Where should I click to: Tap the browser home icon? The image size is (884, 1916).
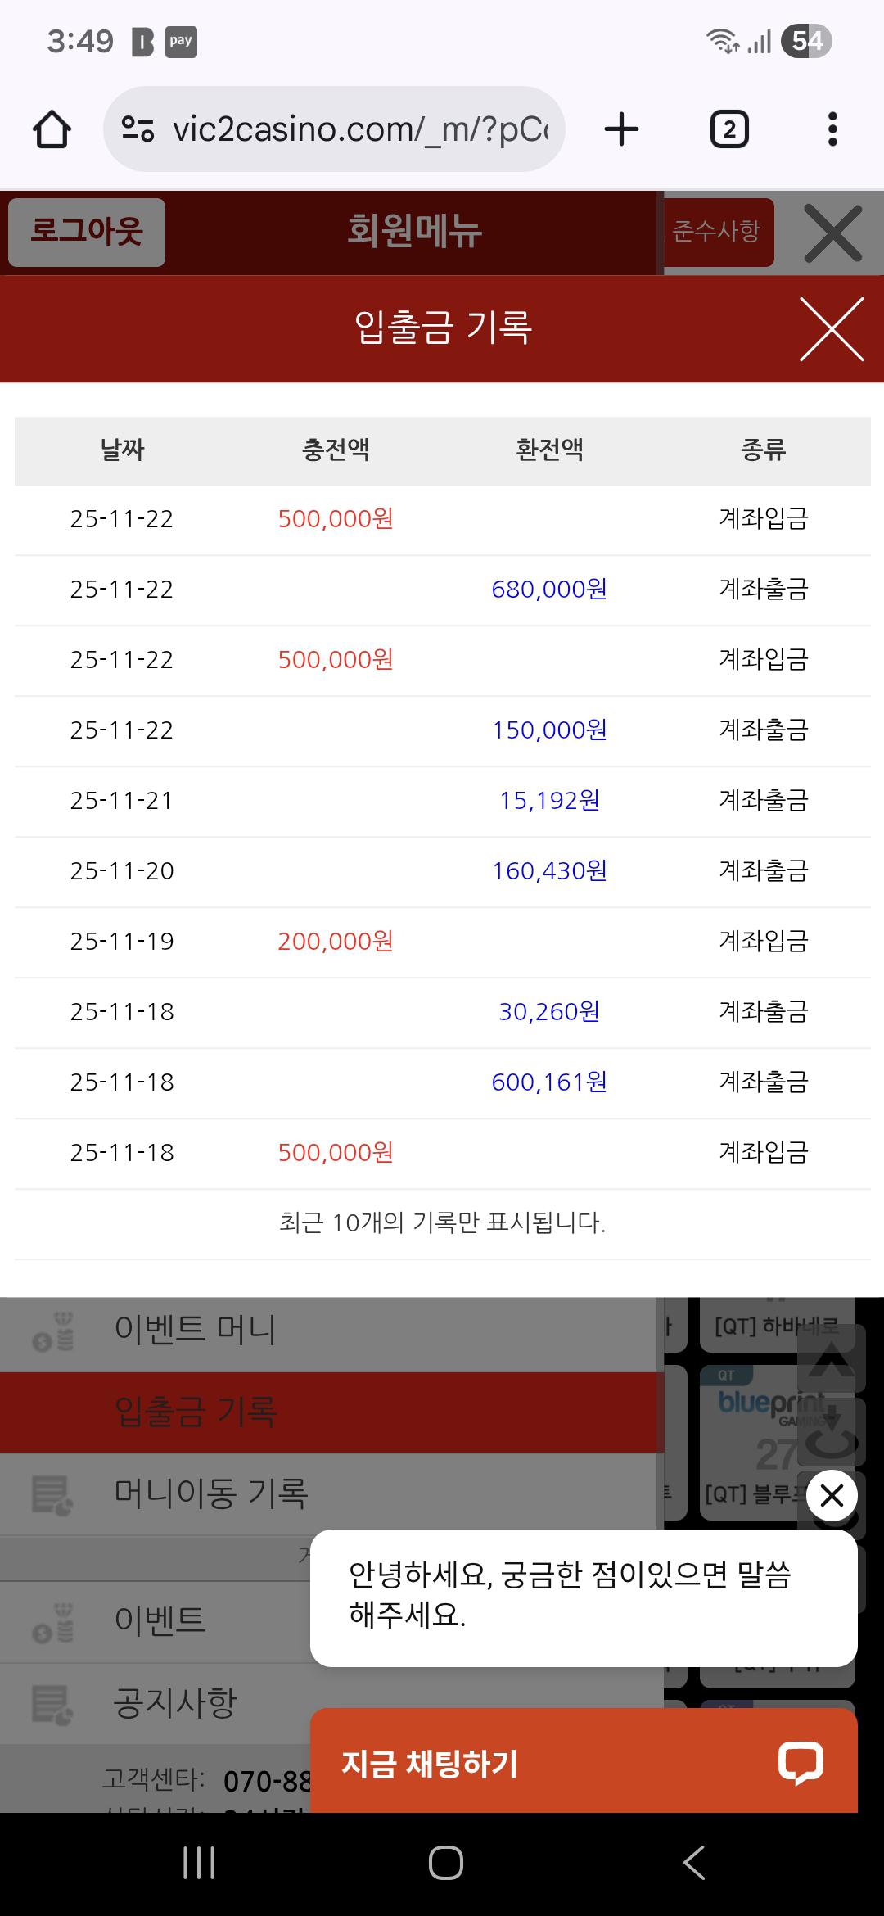(52, 129)
